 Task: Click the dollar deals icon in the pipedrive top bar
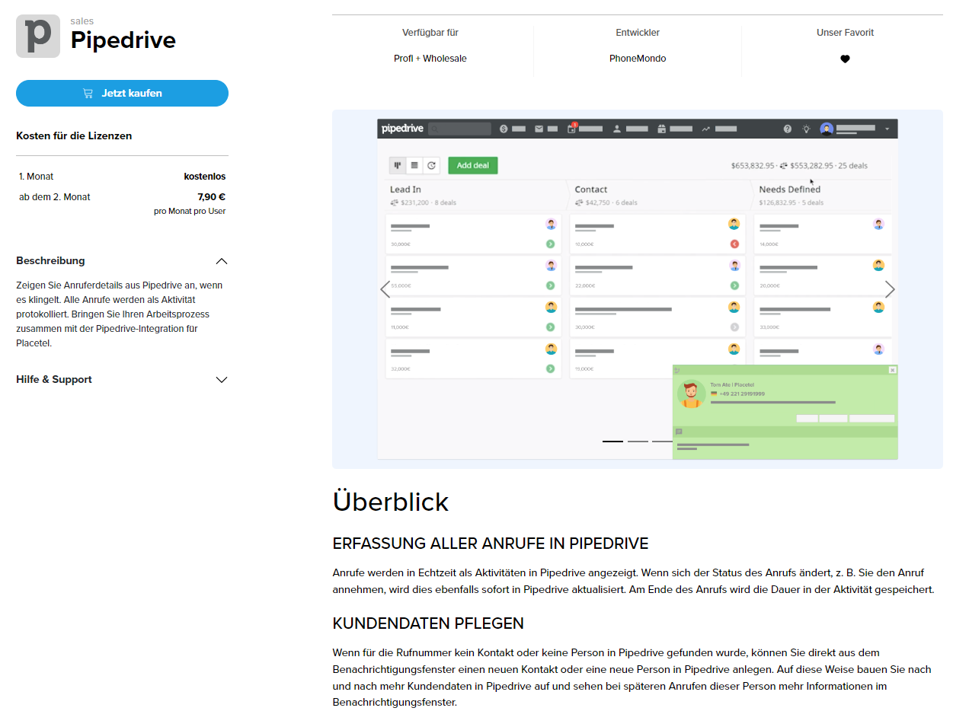tap(504, 129)
